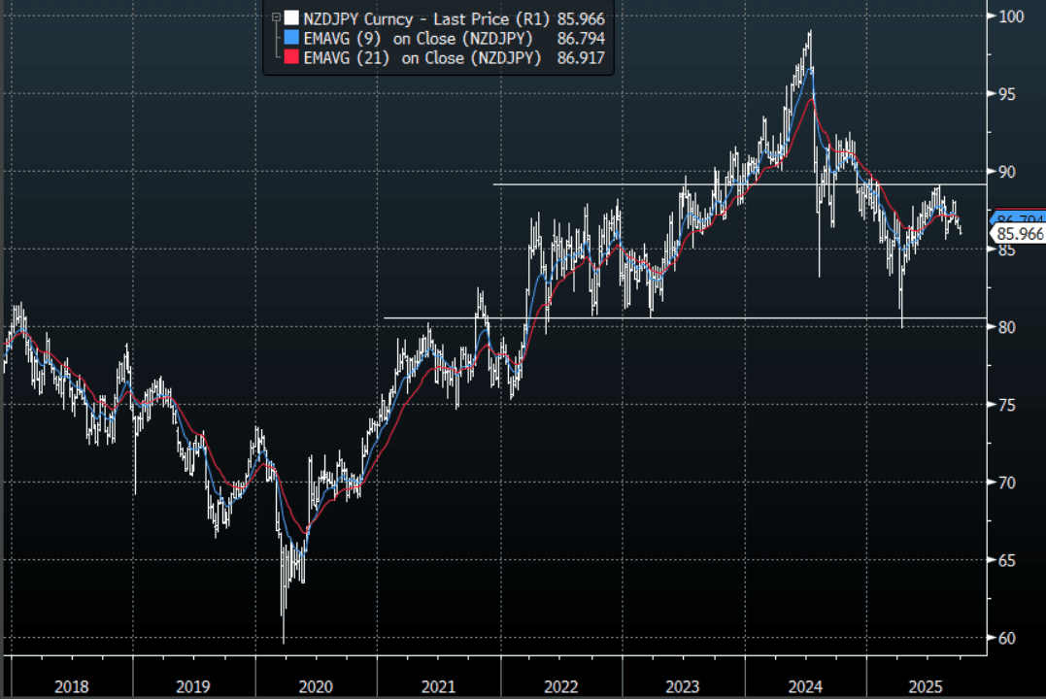
Task: Click the 85.966 price tag on the axis
Action: point(1018,234)
